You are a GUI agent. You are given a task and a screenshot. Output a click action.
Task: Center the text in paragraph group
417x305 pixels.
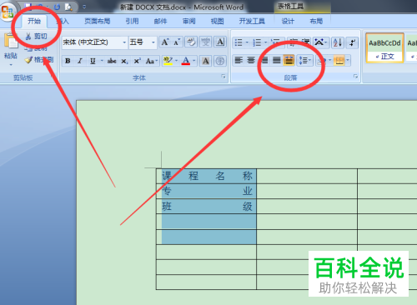251,60
